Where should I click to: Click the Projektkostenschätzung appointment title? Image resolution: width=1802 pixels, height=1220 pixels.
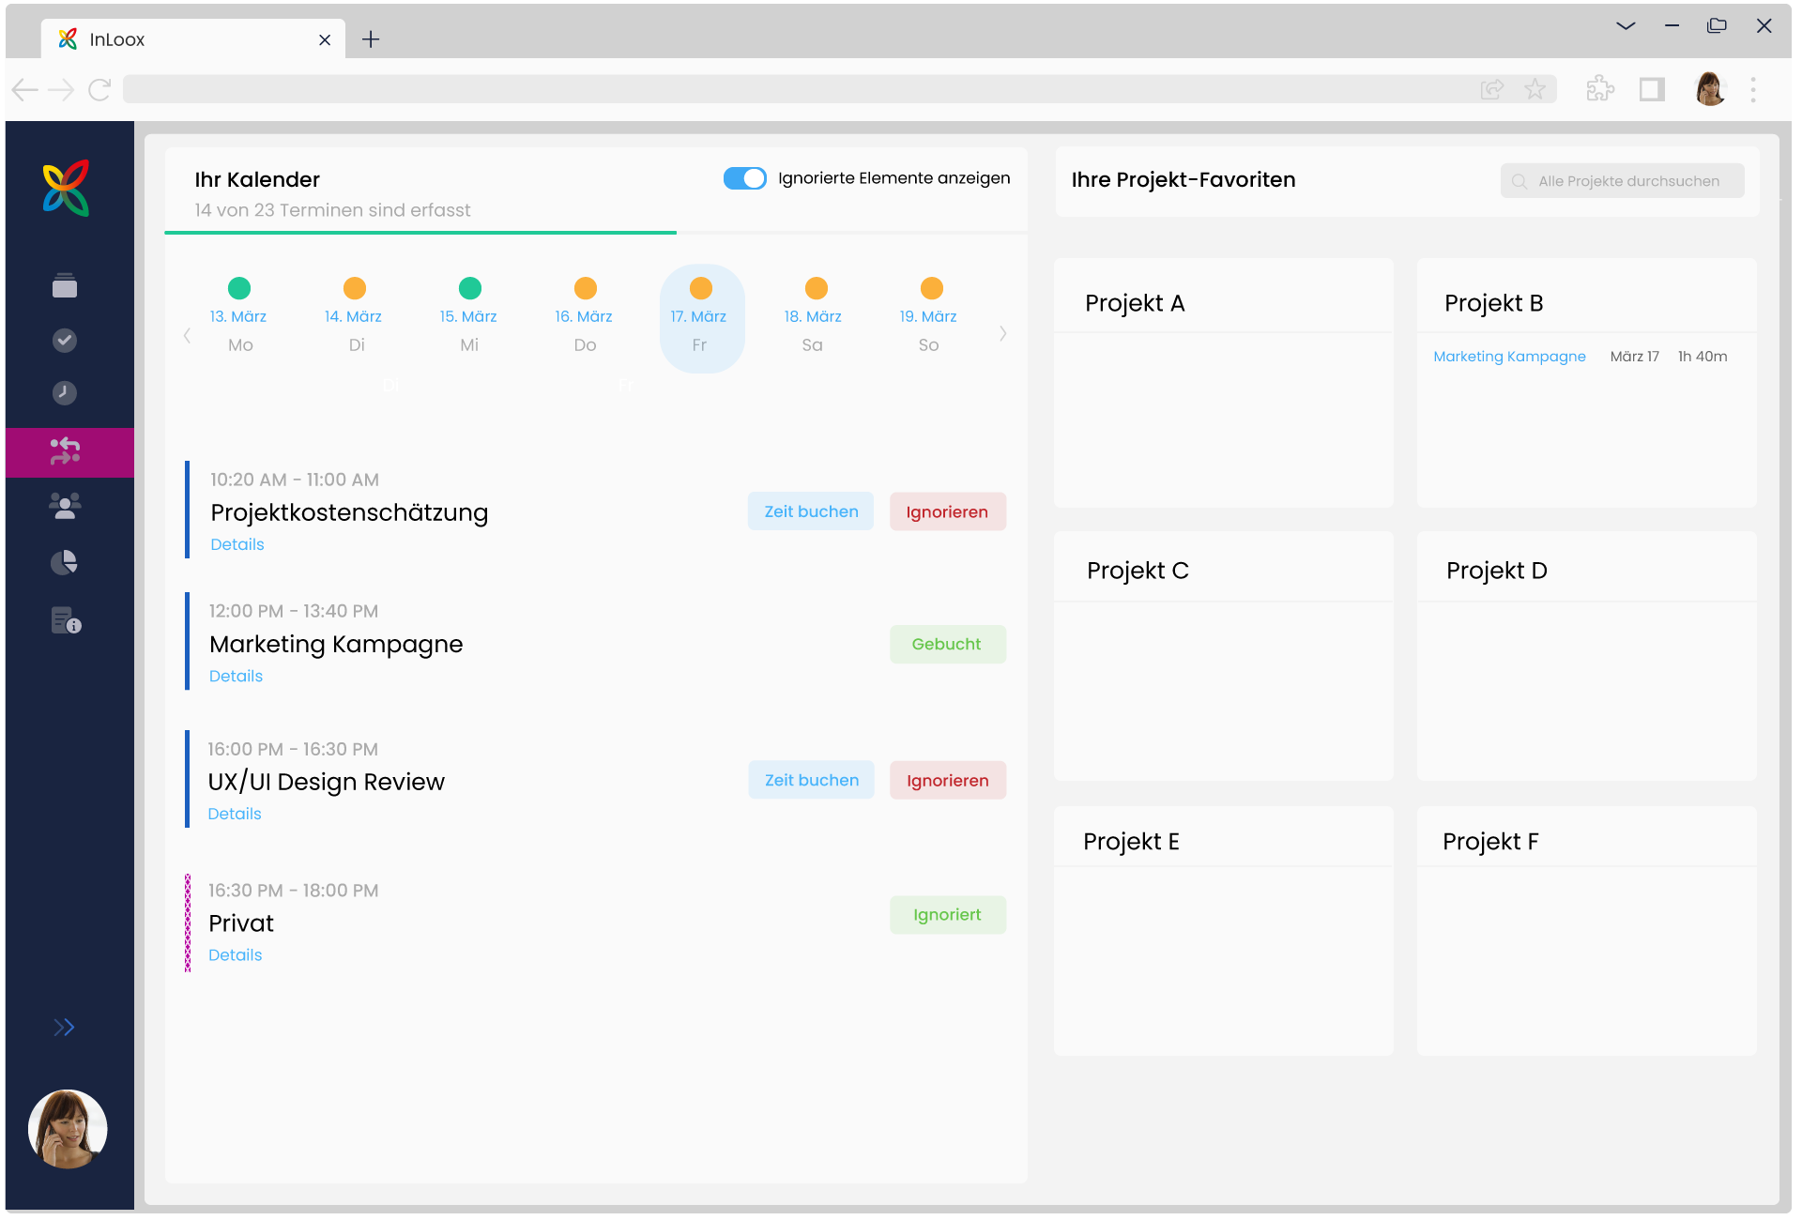(x=349, y=512)
